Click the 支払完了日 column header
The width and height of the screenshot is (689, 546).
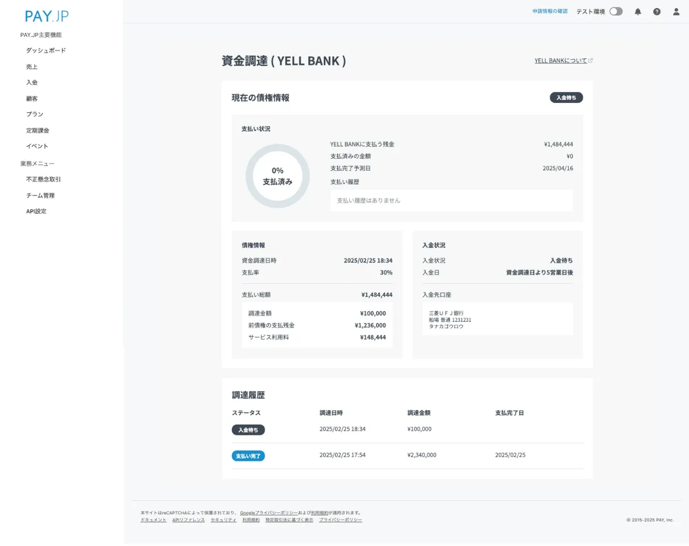pos(510,413)
